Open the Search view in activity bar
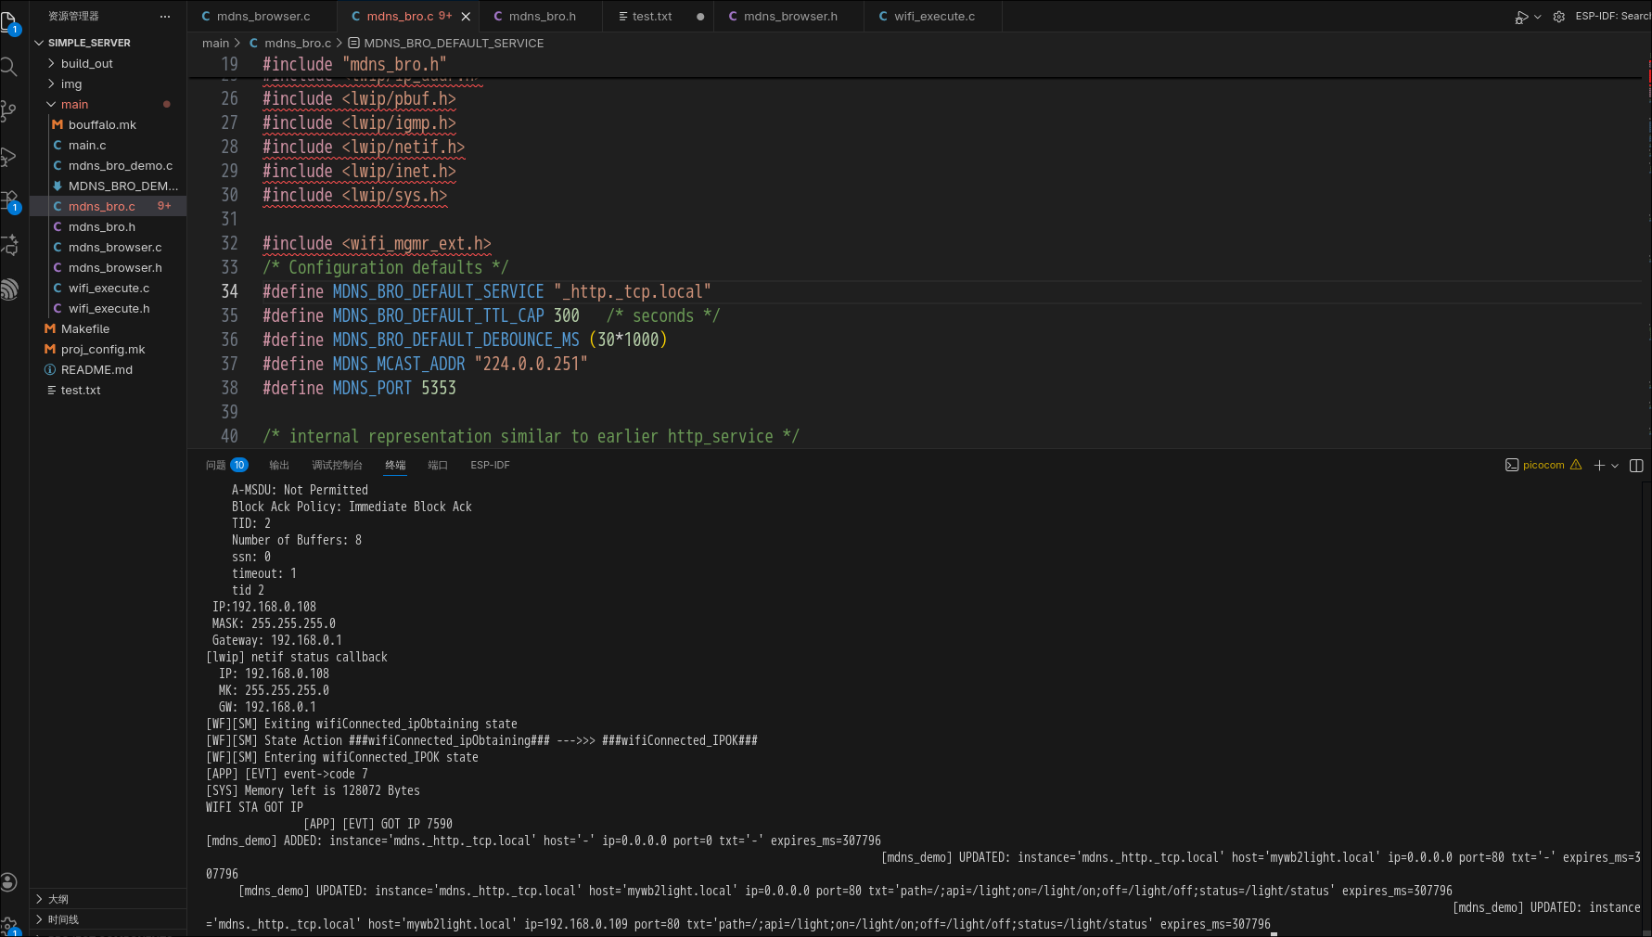 click(x=9, y=67)
